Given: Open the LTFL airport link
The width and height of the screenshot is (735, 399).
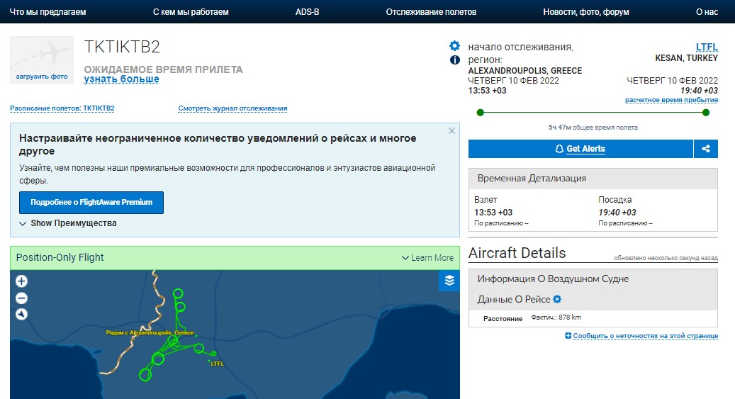Looking at the screenshot, I should [x=707, y=47].
